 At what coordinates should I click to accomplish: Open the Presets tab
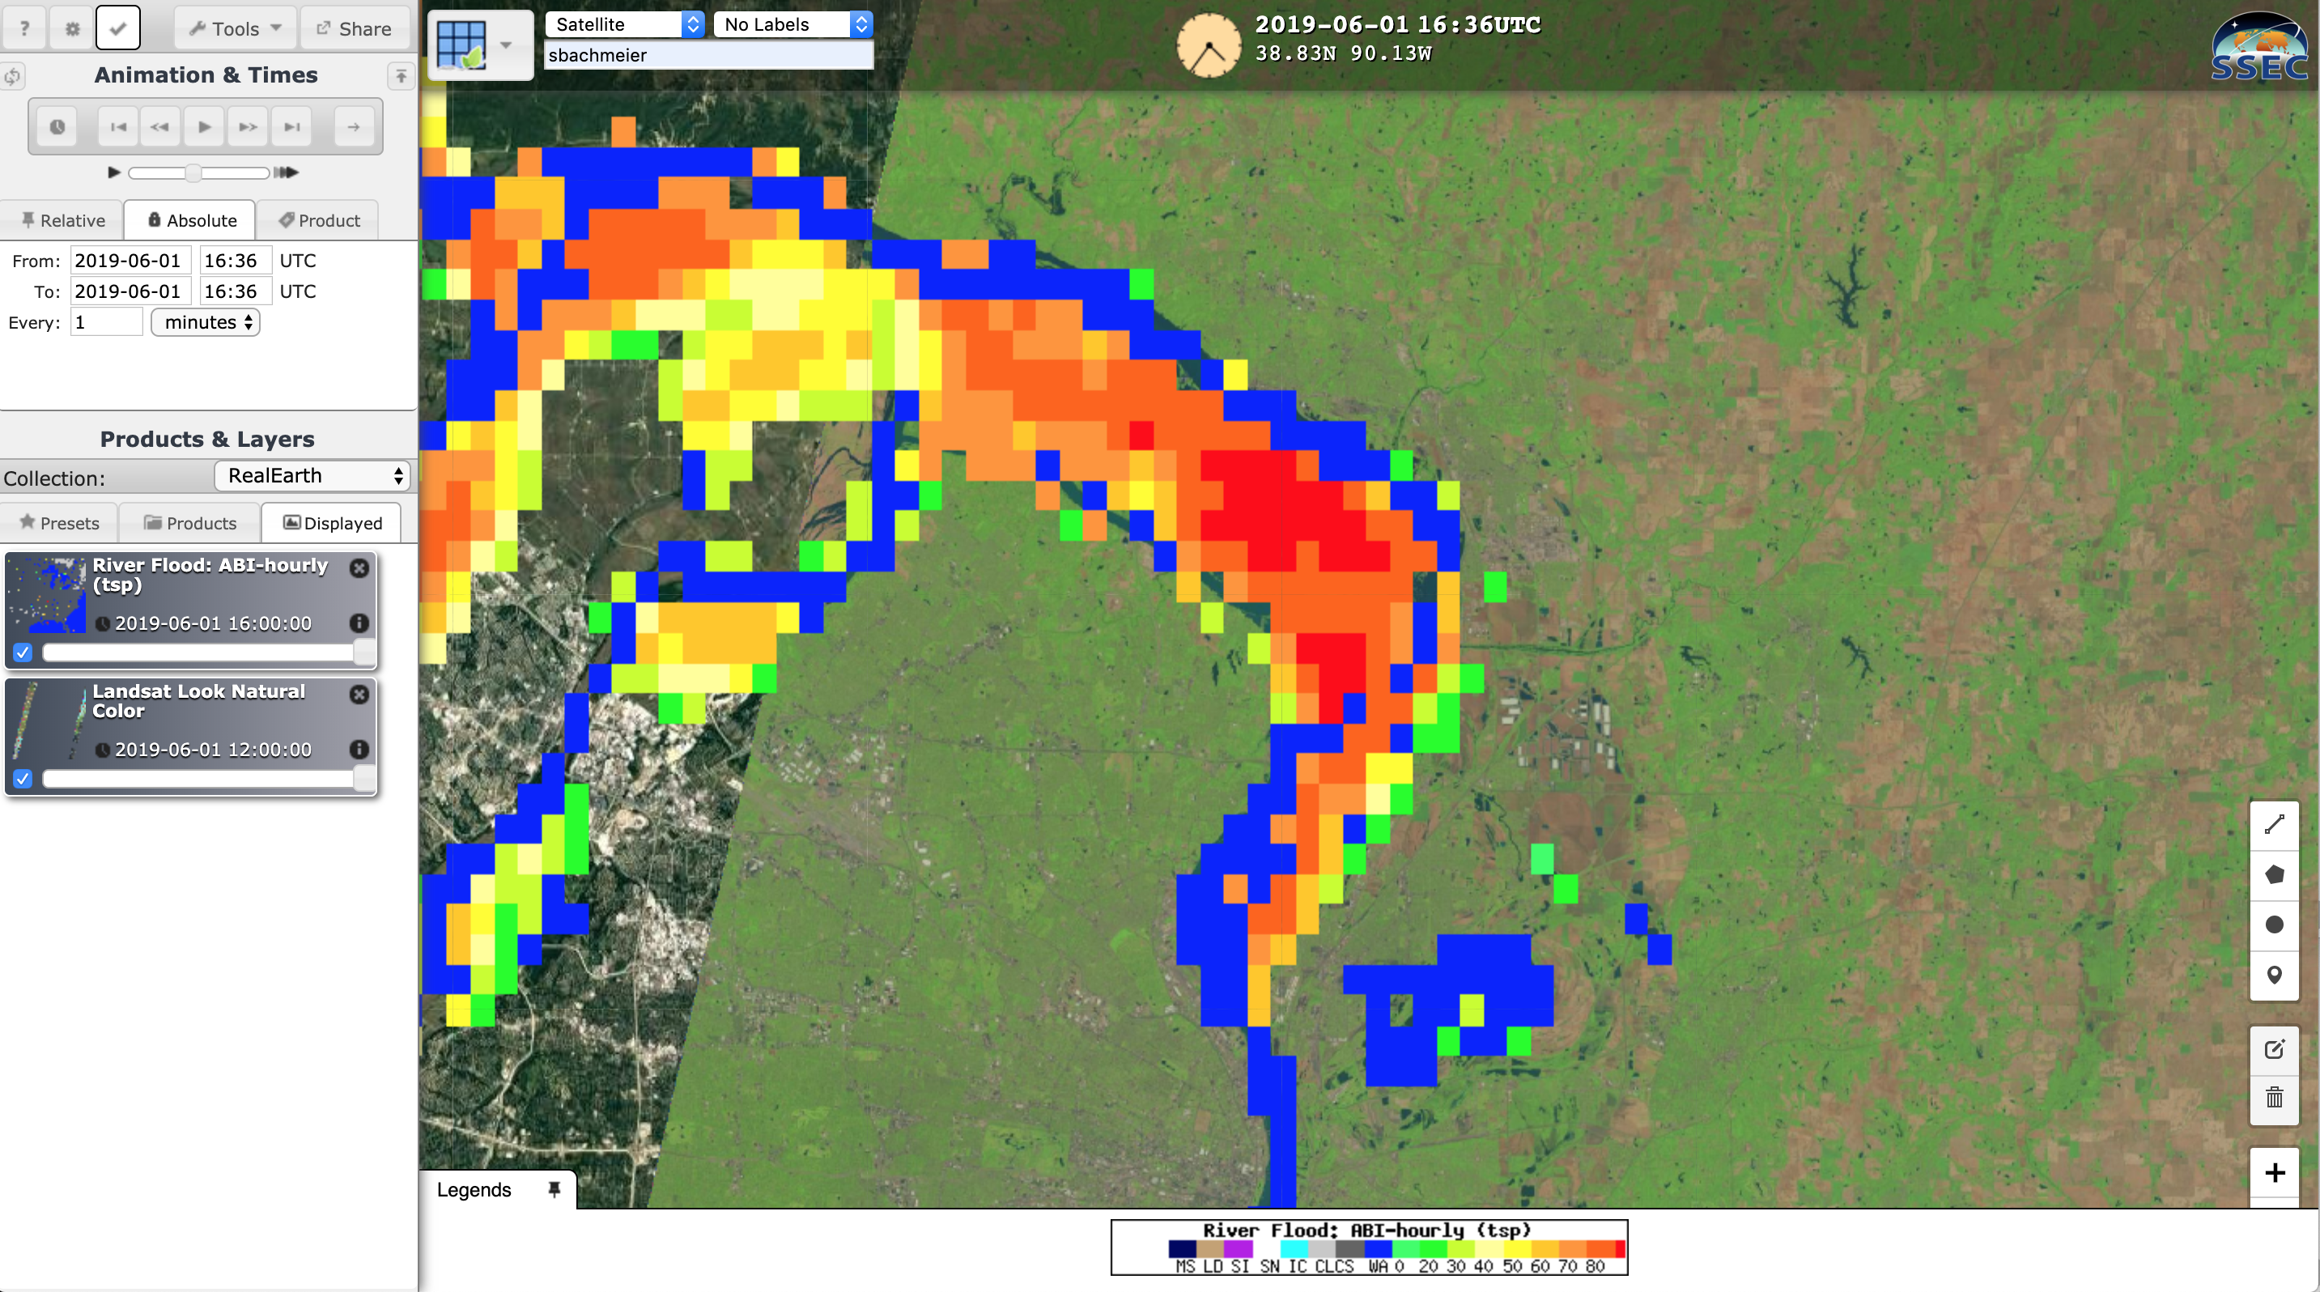pyautogui.click(x=59, y=523)
